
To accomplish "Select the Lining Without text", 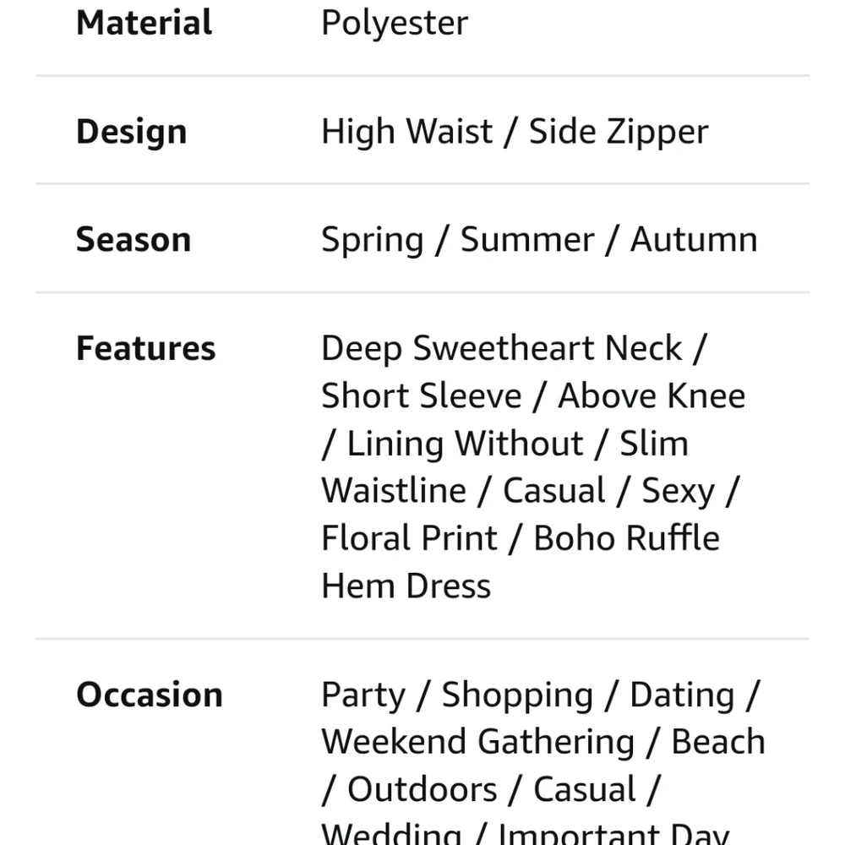I will [x=465, y=444].
